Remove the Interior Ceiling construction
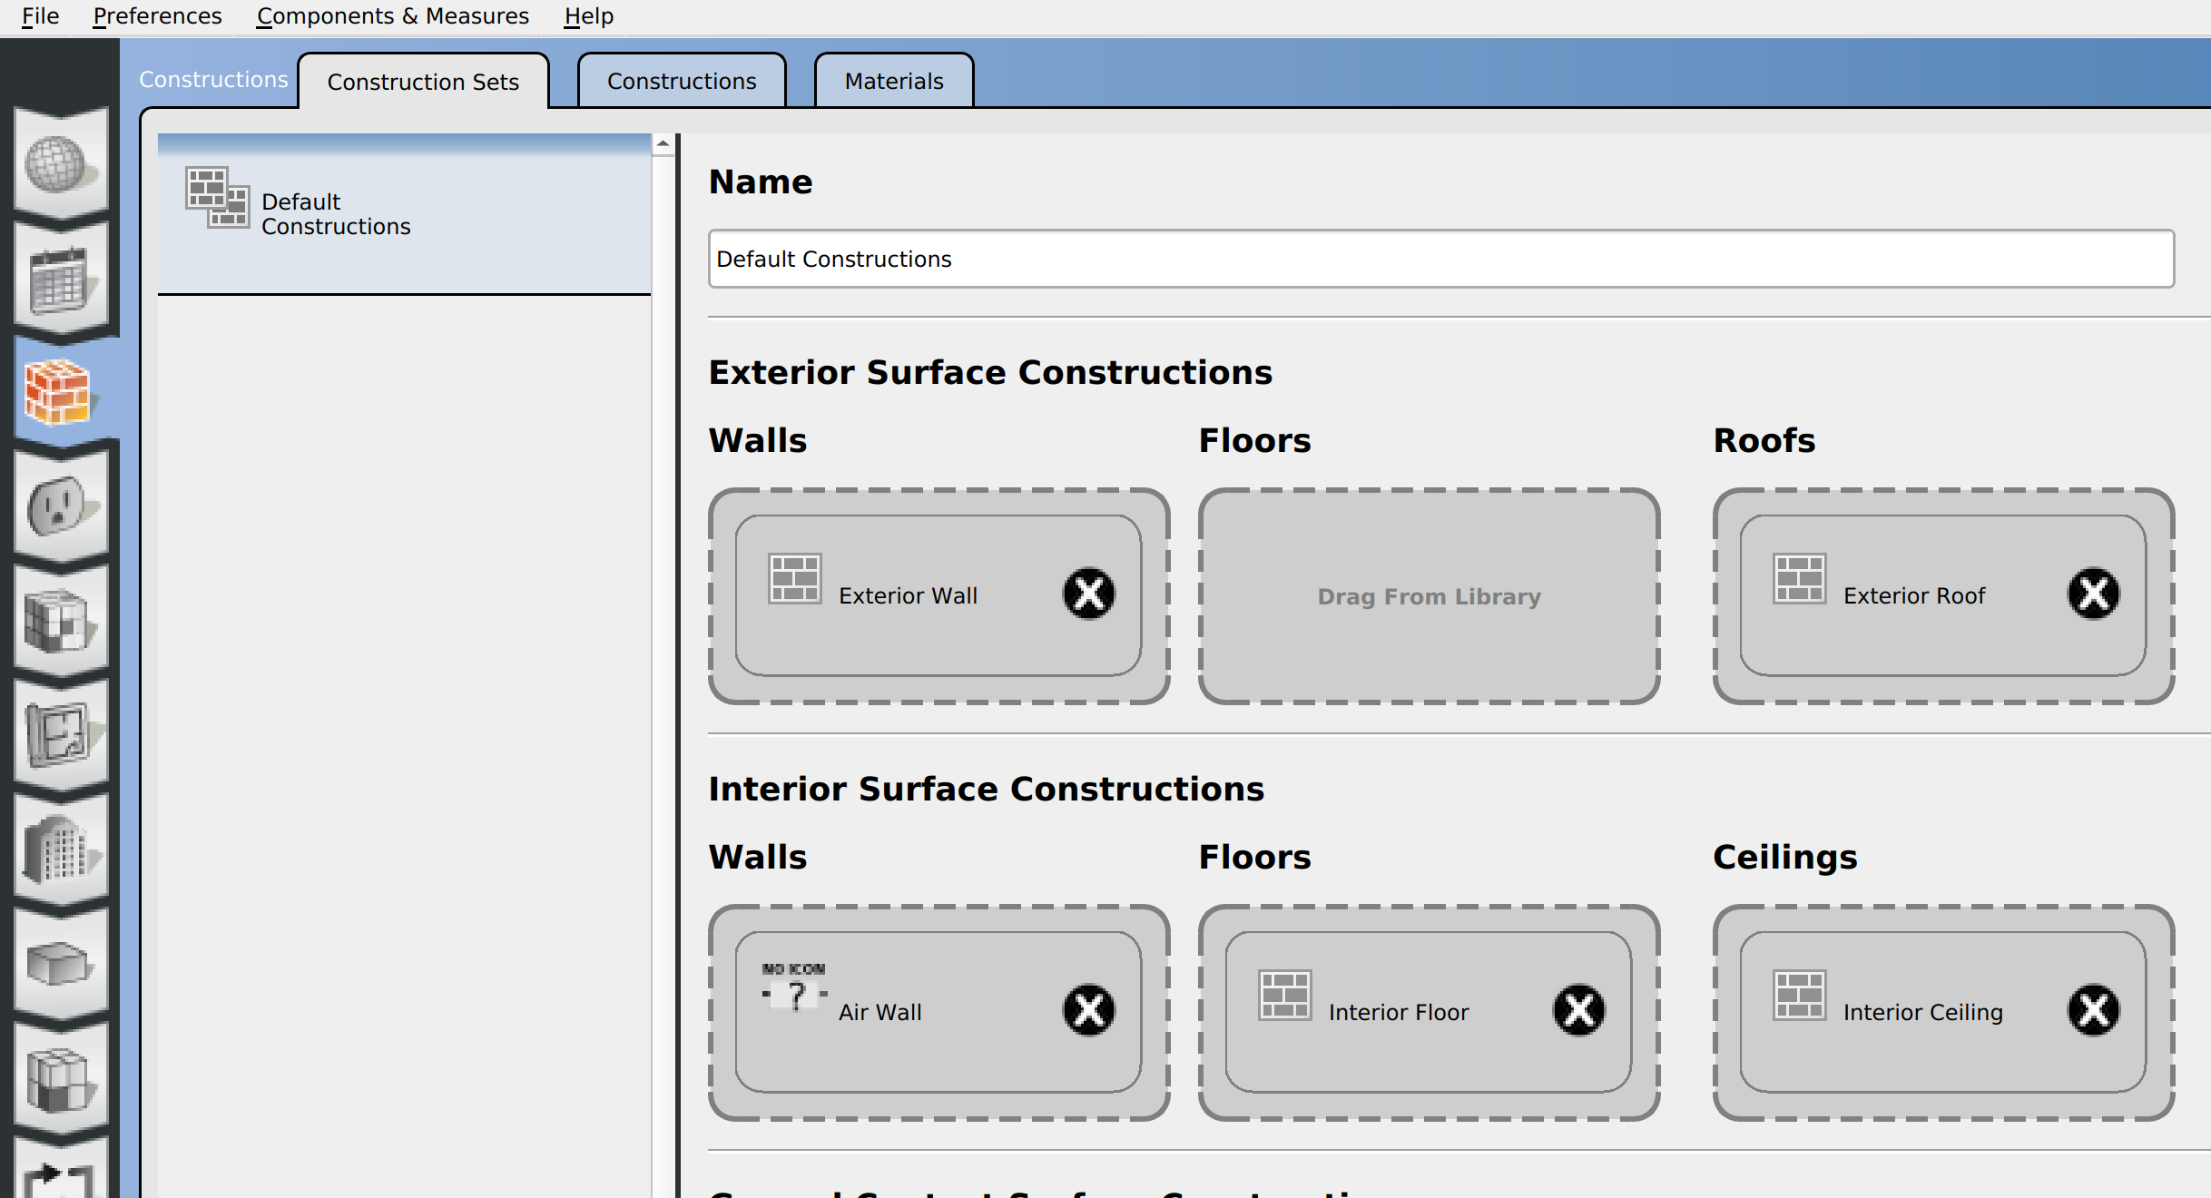The width and height of the screenshot is (2211, 1198). (2091, 1010)
